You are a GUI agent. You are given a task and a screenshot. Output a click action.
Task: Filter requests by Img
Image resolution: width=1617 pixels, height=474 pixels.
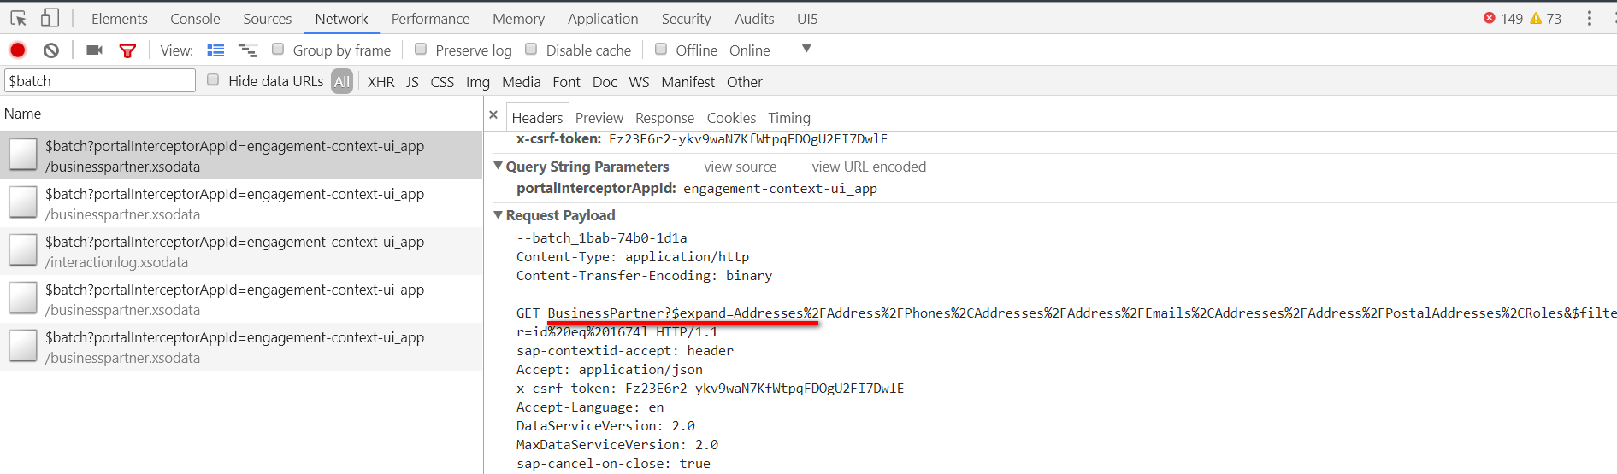tap(478, 82)
